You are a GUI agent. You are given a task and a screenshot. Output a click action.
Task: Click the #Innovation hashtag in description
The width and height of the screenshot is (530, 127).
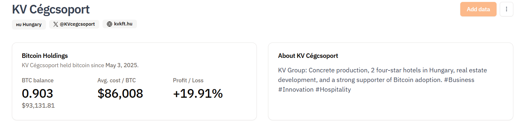[x=296, y=89]
